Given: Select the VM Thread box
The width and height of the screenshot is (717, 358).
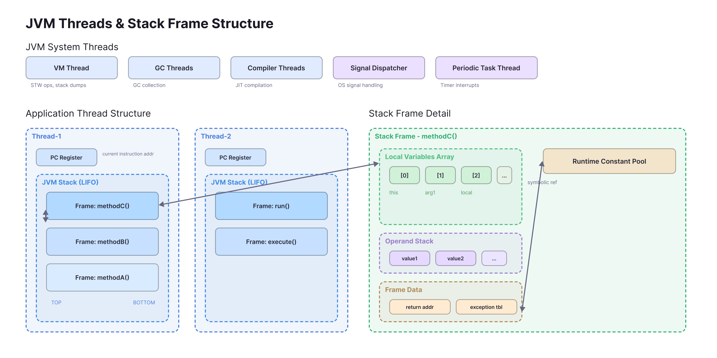Looking at the screenshot, I should click(71, 68).
